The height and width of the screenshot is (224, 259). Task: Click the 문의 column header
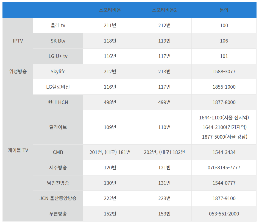pos(224,10)
